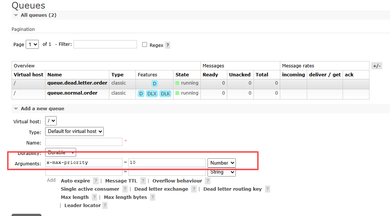Click help icon next to Single active consumer
The height and width of the screenshot is (216, 390).
pos(125,189)
